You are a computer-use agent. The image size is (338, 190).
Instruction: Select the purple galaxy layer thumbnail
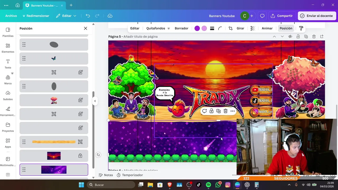coord(54,170)
